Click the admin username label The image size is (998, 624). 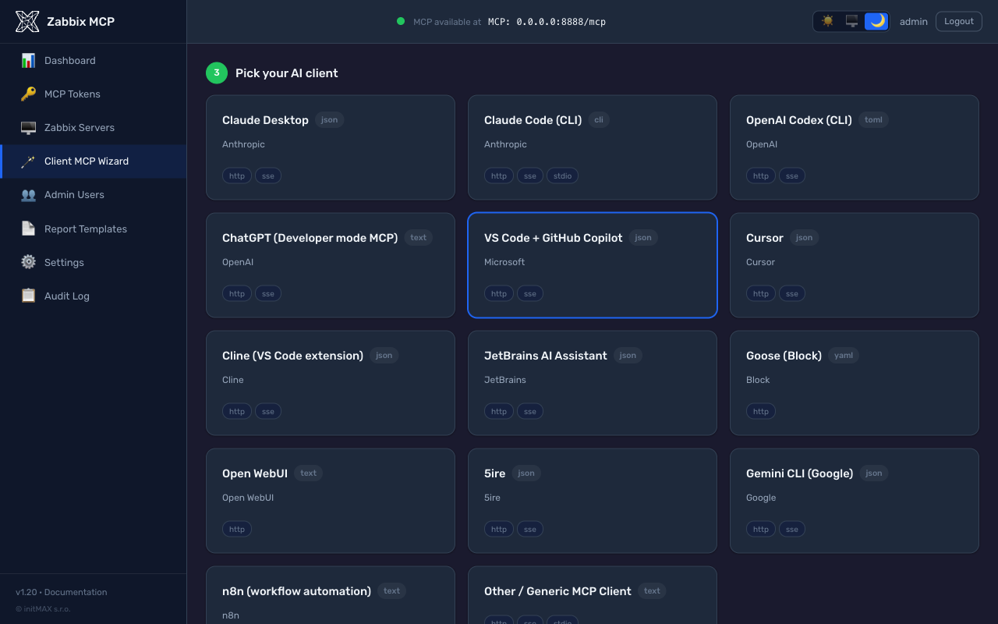[913, 22]
